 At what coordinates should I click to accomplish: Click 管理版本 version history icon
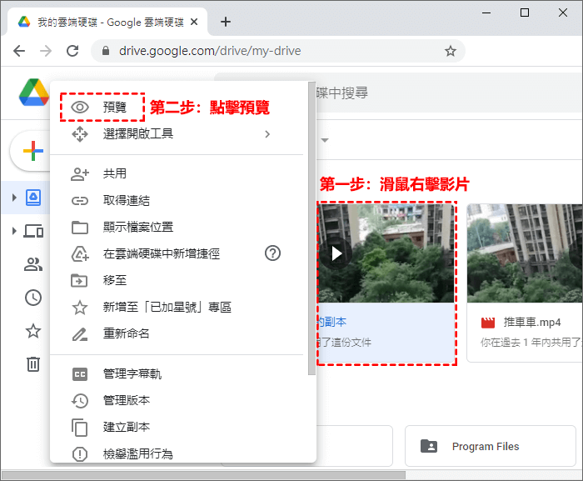click(x=80, y=401)
